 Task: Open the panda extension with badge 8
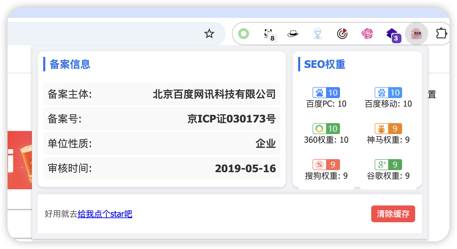click(268, 33)
